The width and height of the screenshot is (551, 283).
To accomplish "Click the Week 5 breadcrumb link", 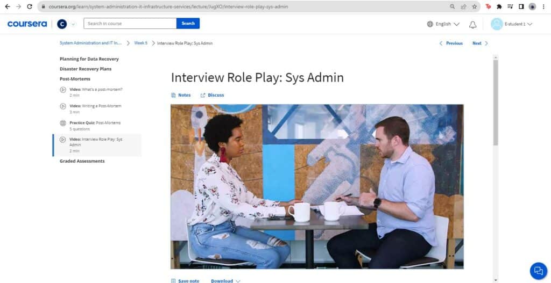I will click(140, 43).
